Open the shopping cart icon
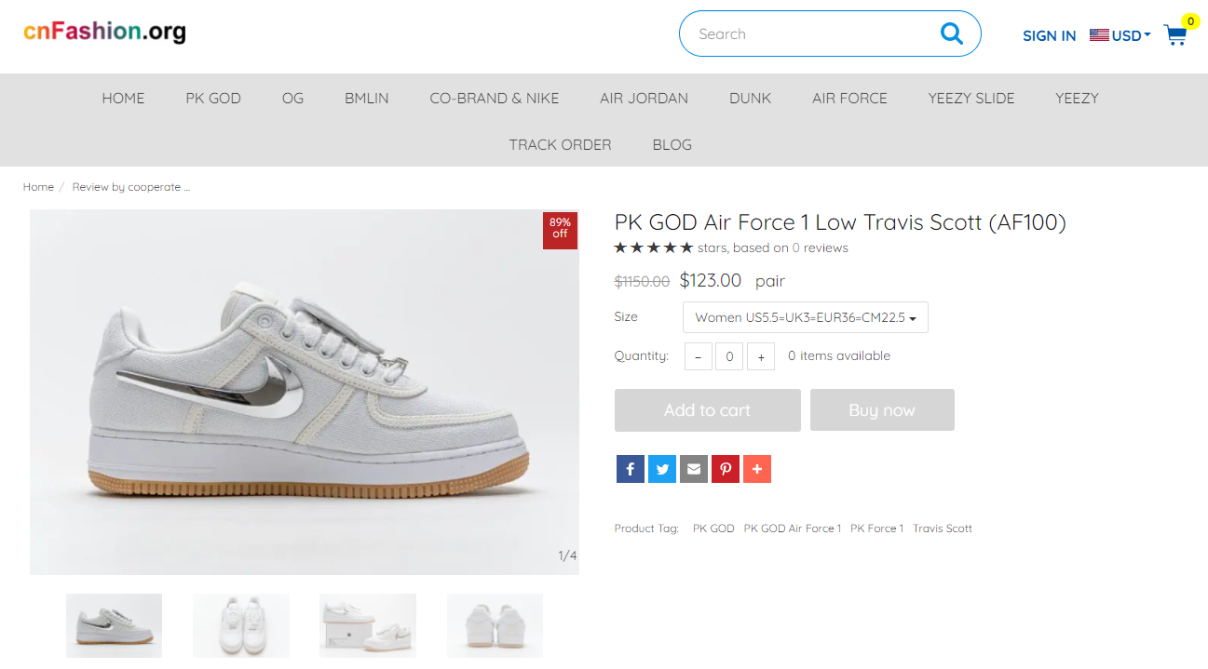Image resolution: width=1208 pixels, height=669 pixels. point(1175,35)
